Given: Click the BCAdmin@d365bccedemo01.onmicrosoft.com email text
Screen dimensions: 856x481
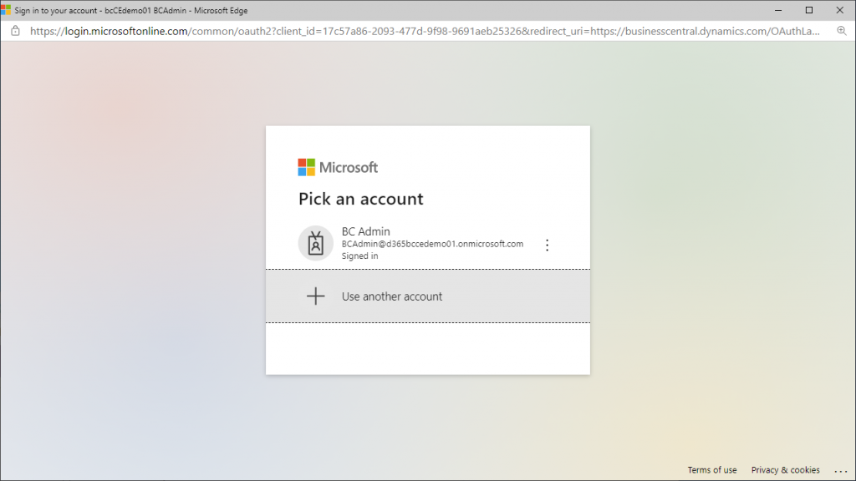Looking at the screenshot, I should pyautogui.click(x=432, y=244).
